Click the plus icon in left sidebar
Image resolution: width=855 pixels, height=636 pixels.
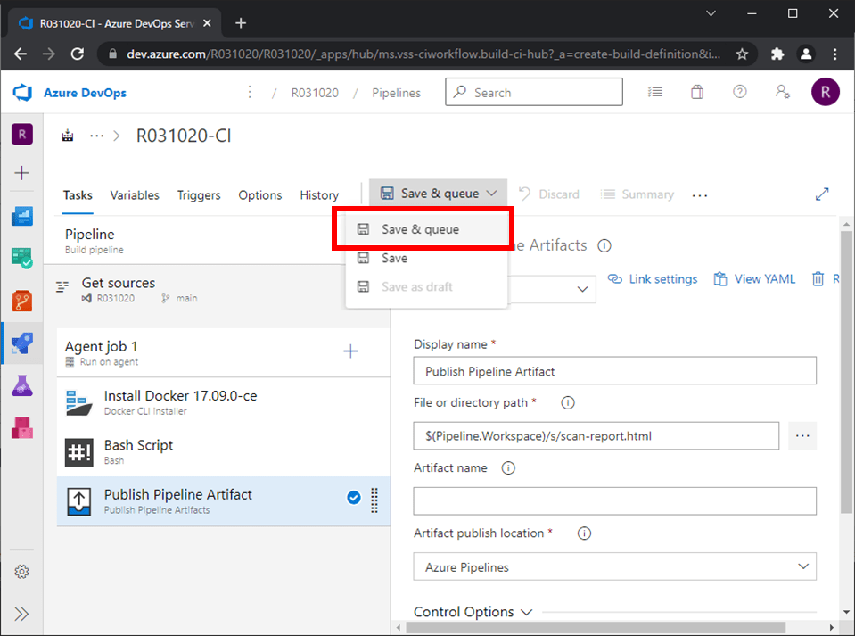(21, 173)
